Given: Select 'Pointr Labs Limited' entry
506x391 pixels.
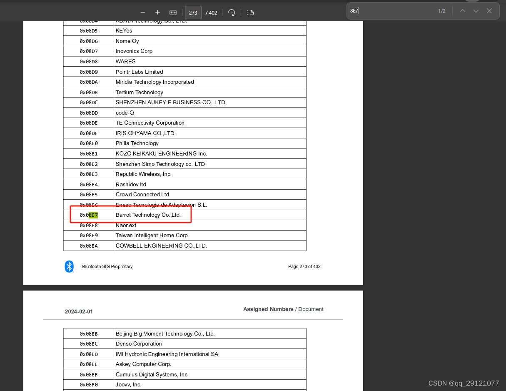Looking at the screenshot, I should [x=140, y=72].
